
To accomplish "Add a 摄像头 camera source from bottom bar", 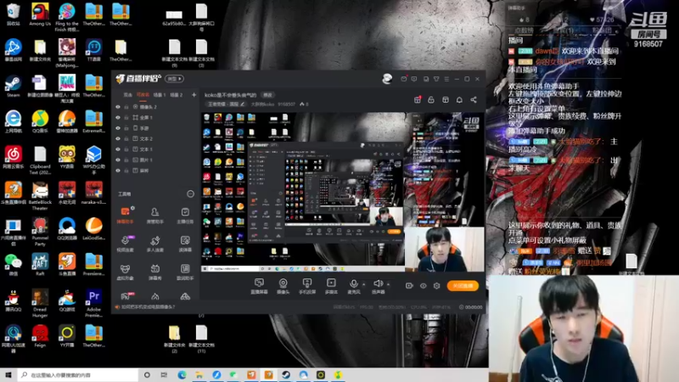I will tap(283, 286).
